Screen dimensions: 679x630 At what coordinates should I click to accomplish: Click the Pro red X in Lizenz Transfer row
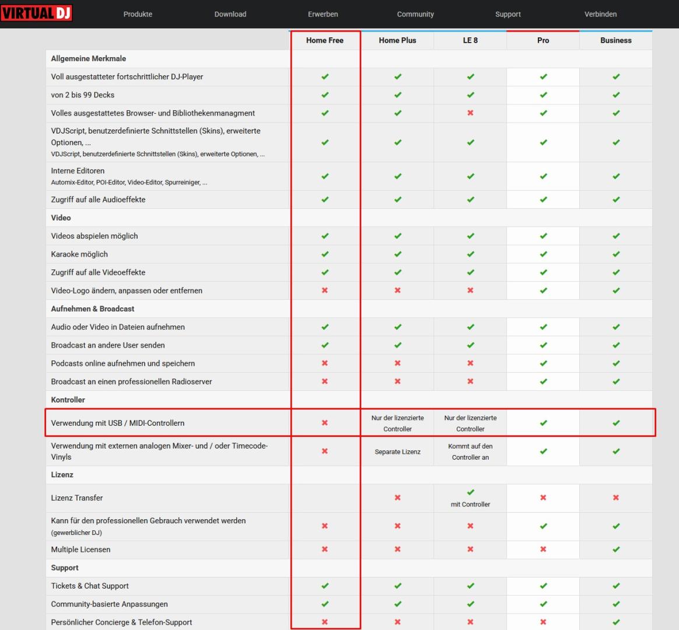pyautogui.click(x=543, y=498)
